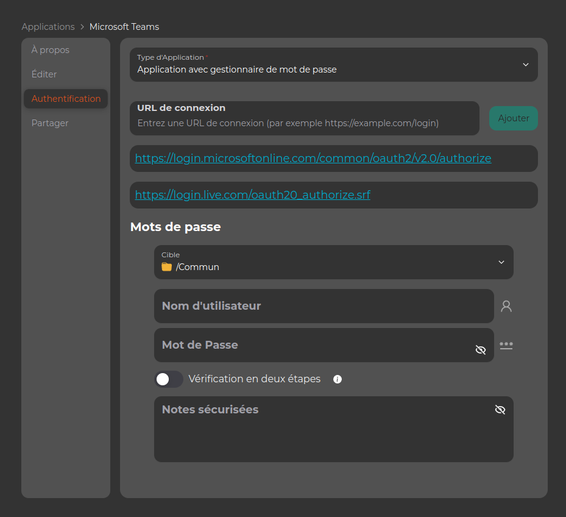
Task: Switch to the Éditer section
Action: [x=44, y=74]
